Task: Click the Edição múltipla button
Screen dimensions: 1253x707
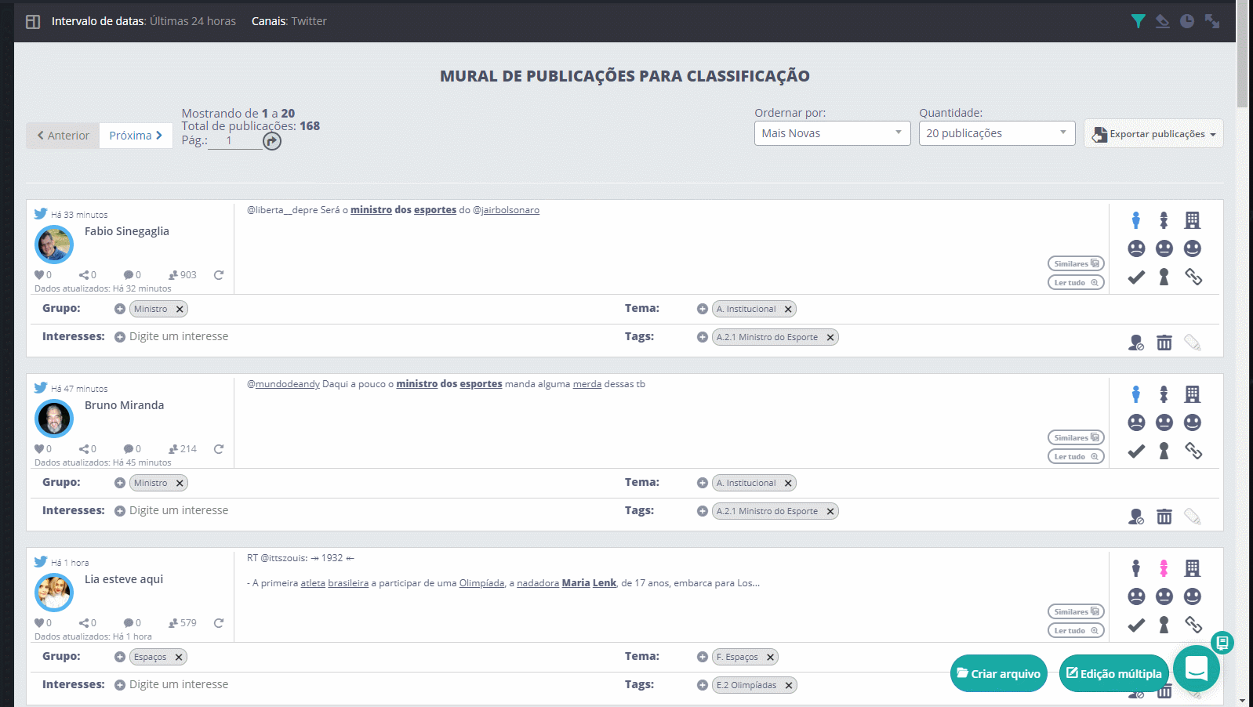Action: pos(1113,673)
